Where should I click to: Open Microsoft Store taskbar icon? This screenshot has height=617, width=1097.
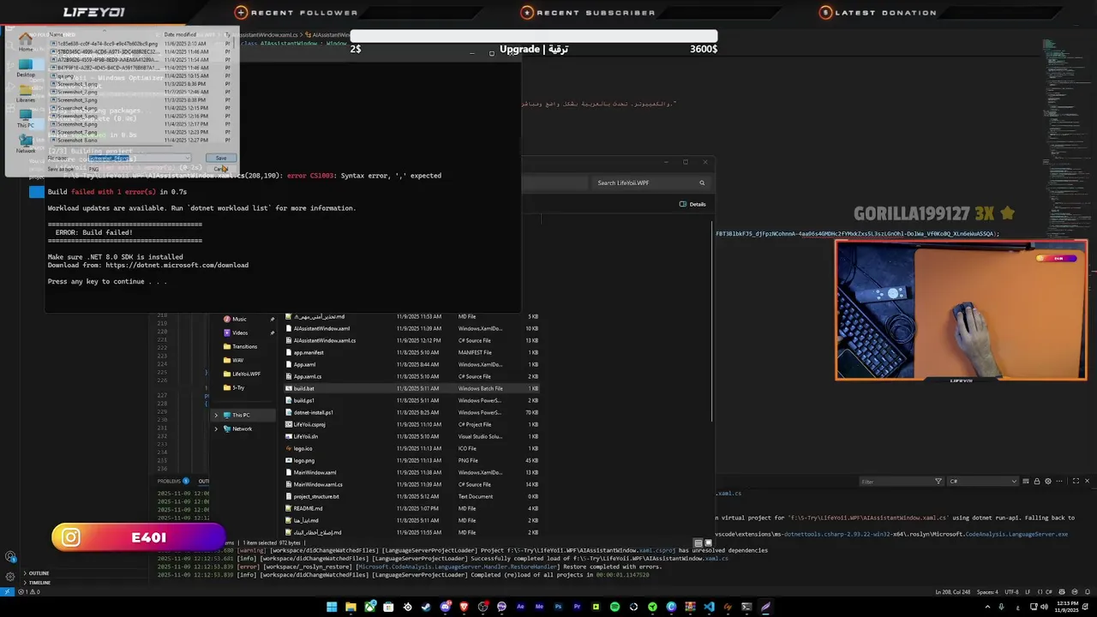388,607
